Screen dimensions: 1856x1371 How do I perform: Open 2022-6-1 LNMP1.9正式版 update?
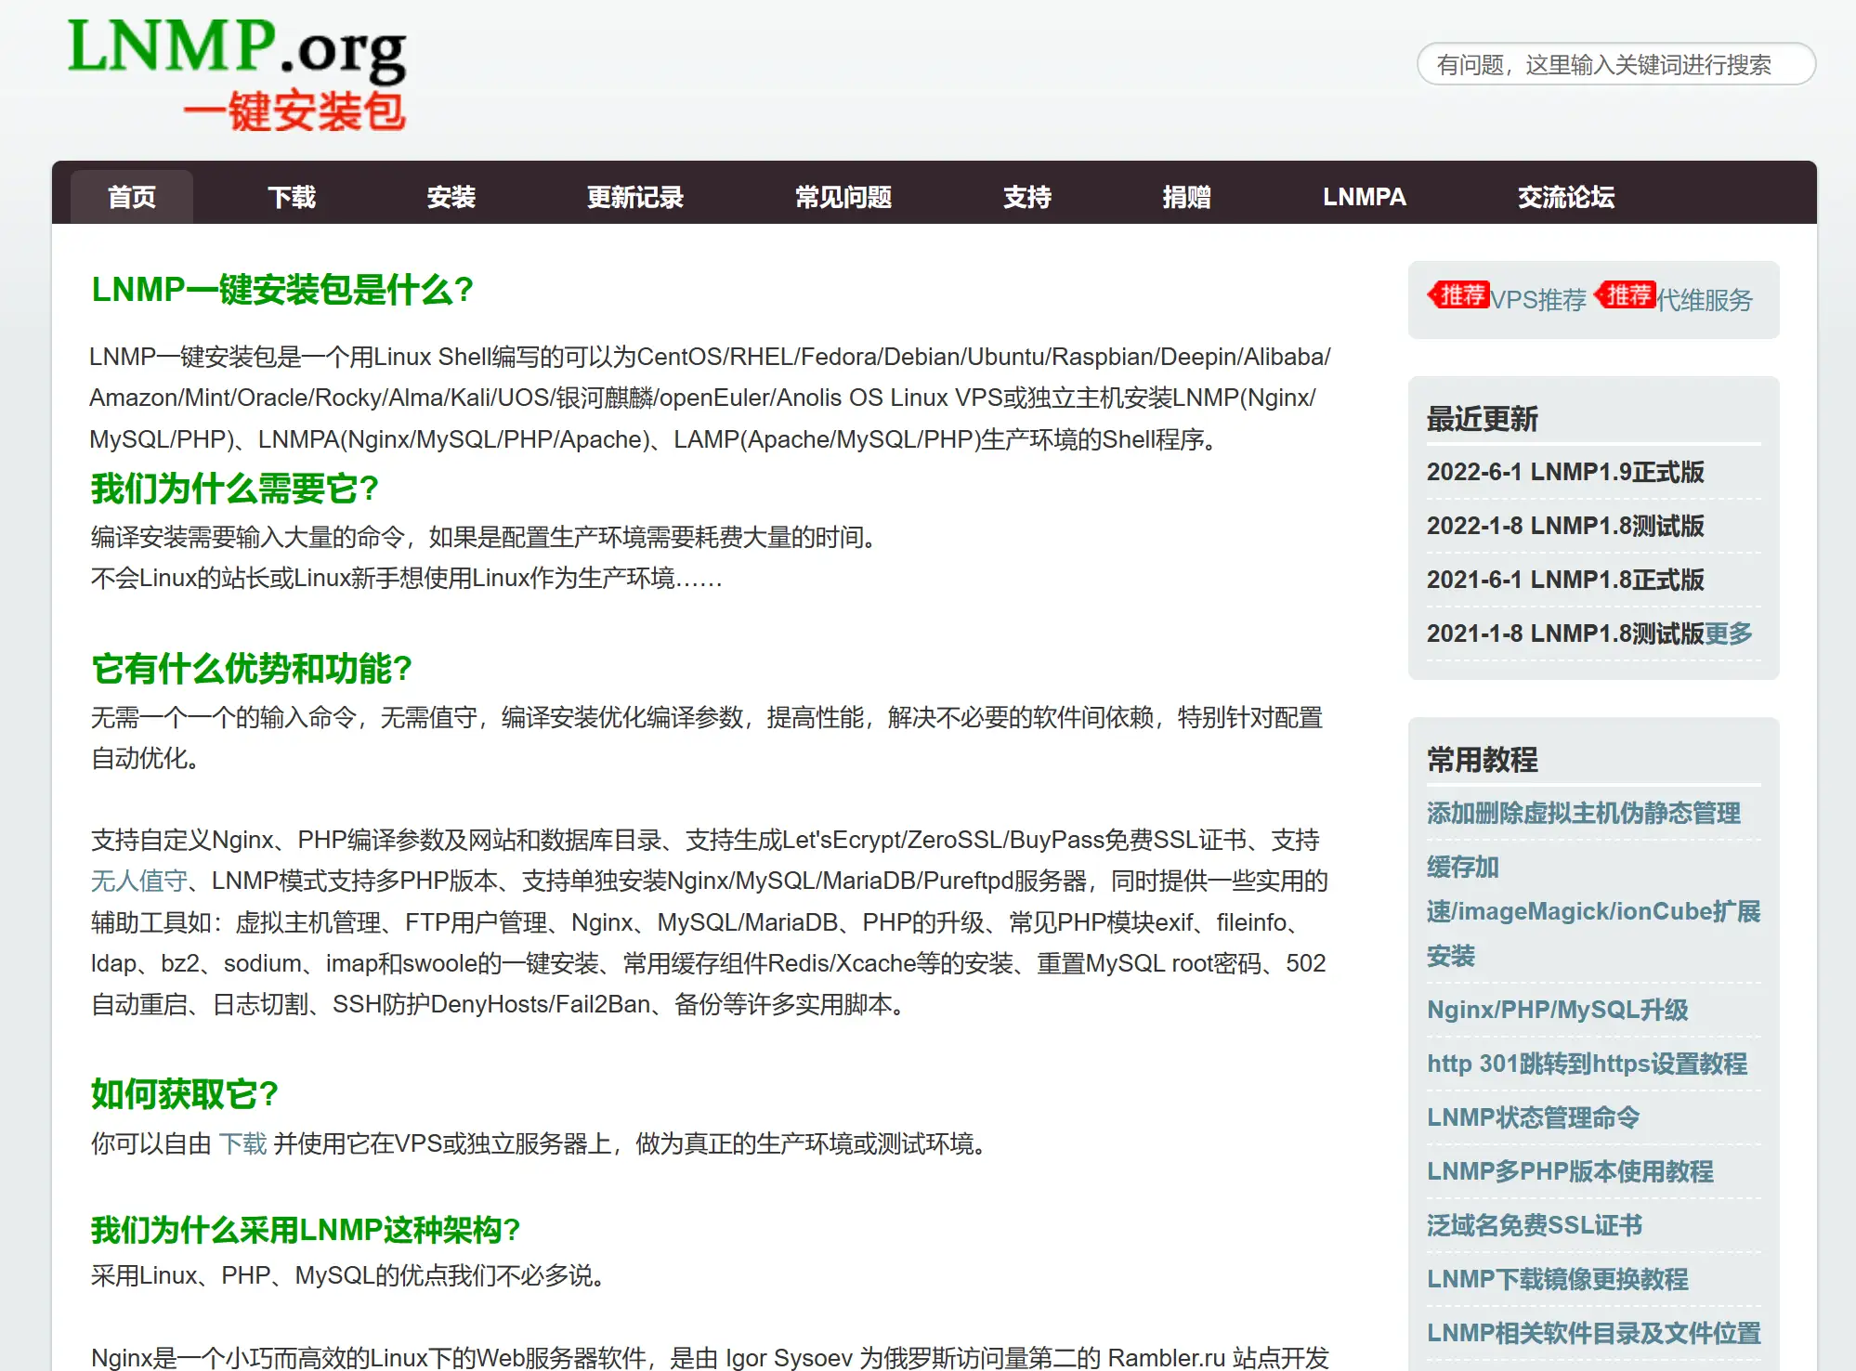coord(1566,472)
